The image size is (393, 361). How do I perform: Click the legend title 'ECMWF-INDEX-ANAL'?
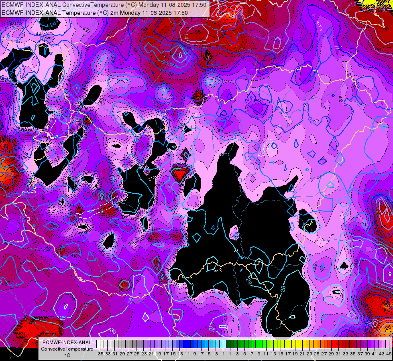click(x=67, y=343)
